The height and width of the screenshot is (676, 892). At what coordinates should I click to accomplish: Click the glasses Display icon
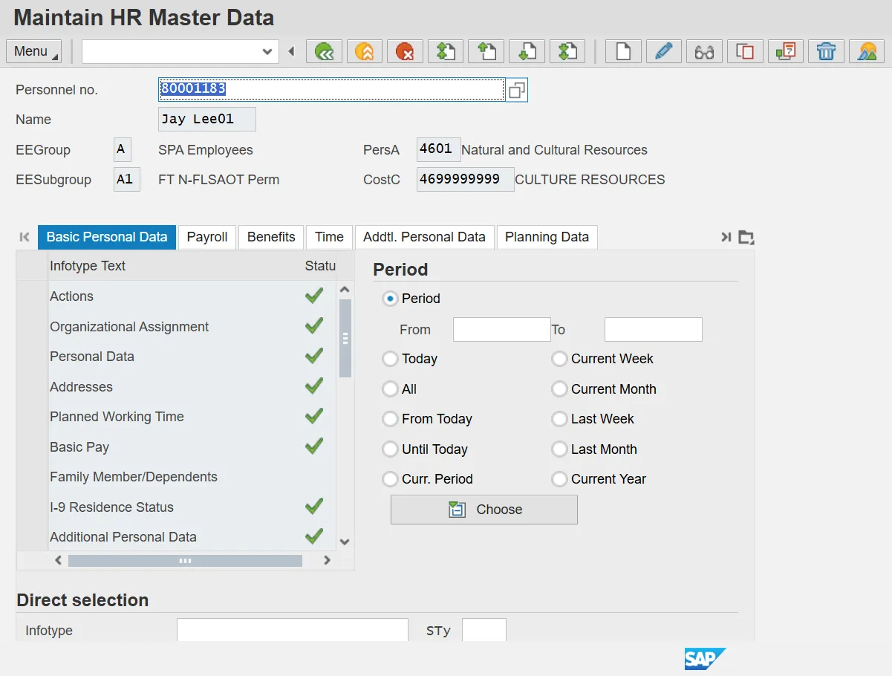click(704, 51)
